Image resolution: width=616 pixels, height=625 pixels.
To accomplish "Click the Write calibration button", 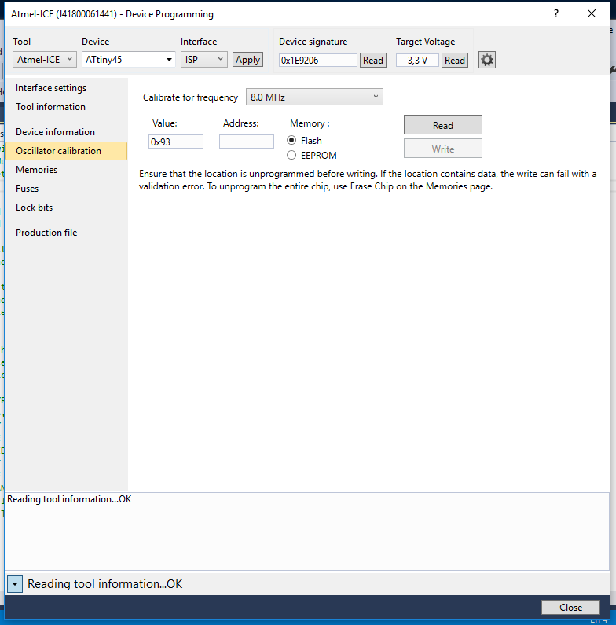I will tap(442, 149).
